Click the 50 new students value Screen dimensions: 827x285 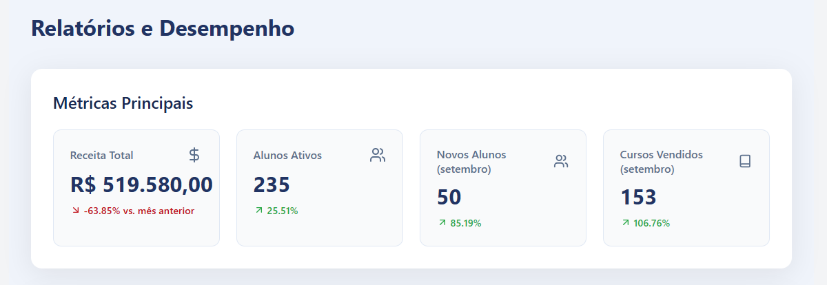(x=449, y=197)
